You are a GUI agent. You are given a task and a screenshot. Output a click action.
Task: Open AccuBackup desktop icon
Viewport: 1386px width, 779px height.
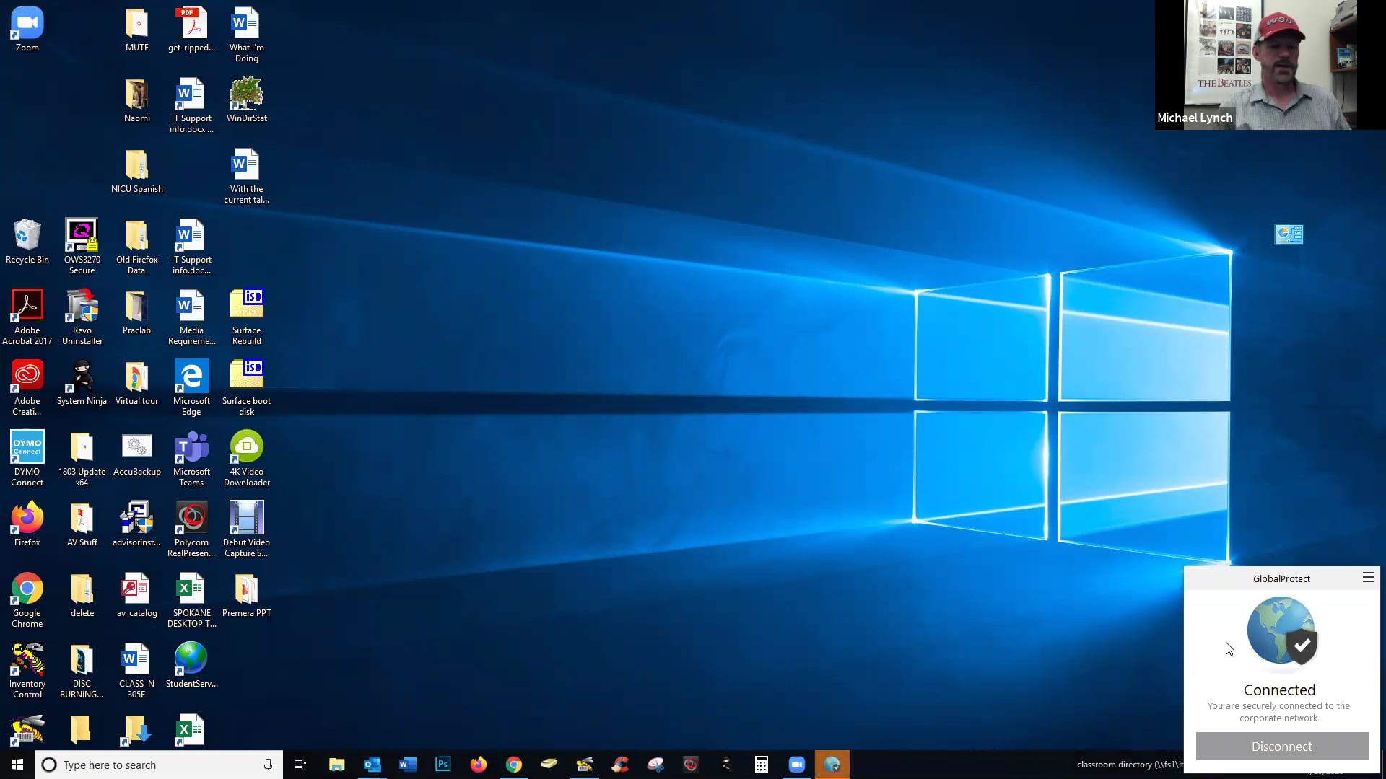point(137,454)
